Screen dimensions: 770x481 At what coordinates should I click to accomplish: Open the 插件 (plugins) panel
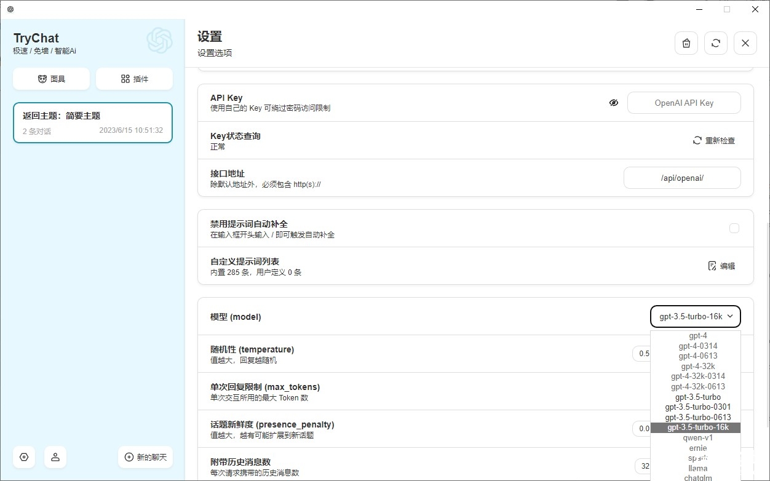[134, 79]
